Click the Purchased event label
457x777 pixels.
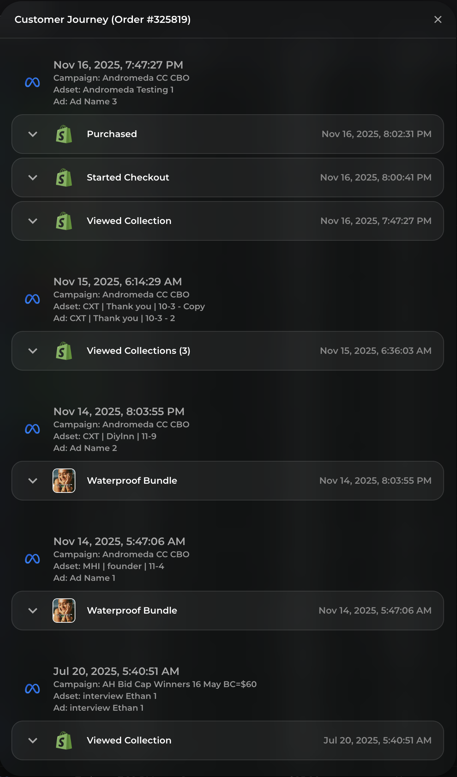[112, 134]
